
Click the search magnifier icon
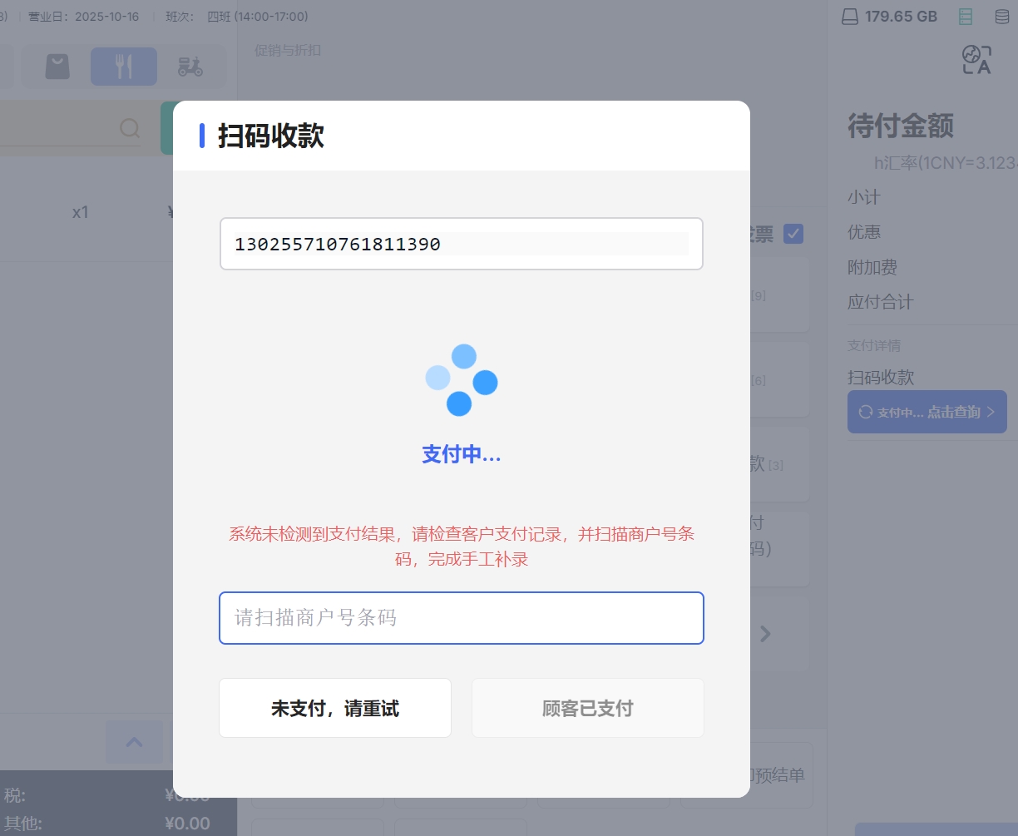tap(130, 128)
